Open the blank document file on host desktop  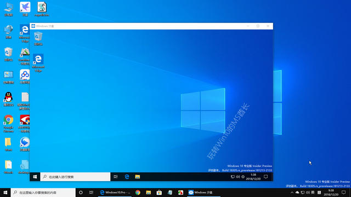(25, 101)
